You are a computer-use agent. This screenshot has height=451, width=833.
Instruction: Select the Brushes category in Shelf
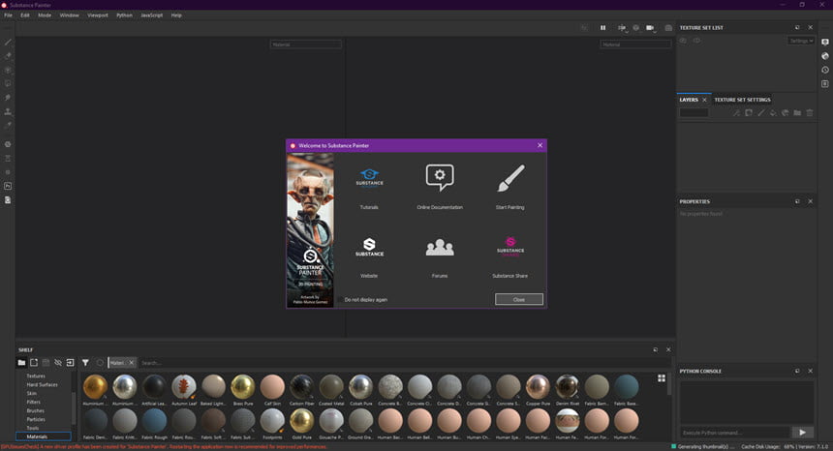[36, 410]
